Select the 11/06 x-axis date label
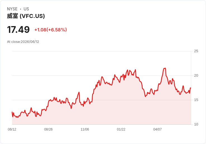Image resolution: width=206 pixels, height=144 pixels. tap(85, 129)
